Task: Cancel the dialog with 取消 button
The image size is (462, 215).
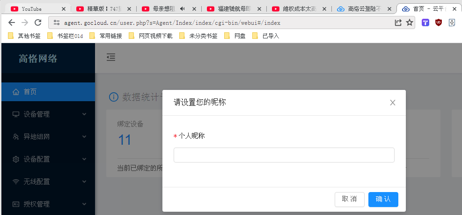Action: click(x=350, y=200)
